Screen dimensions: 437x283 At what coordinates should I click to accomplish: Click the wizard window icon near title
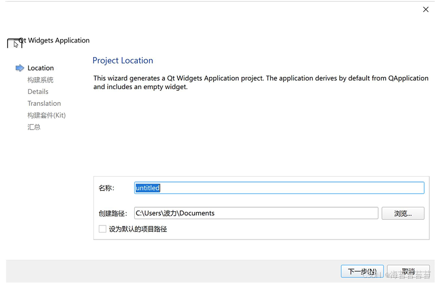pos(15,44)
